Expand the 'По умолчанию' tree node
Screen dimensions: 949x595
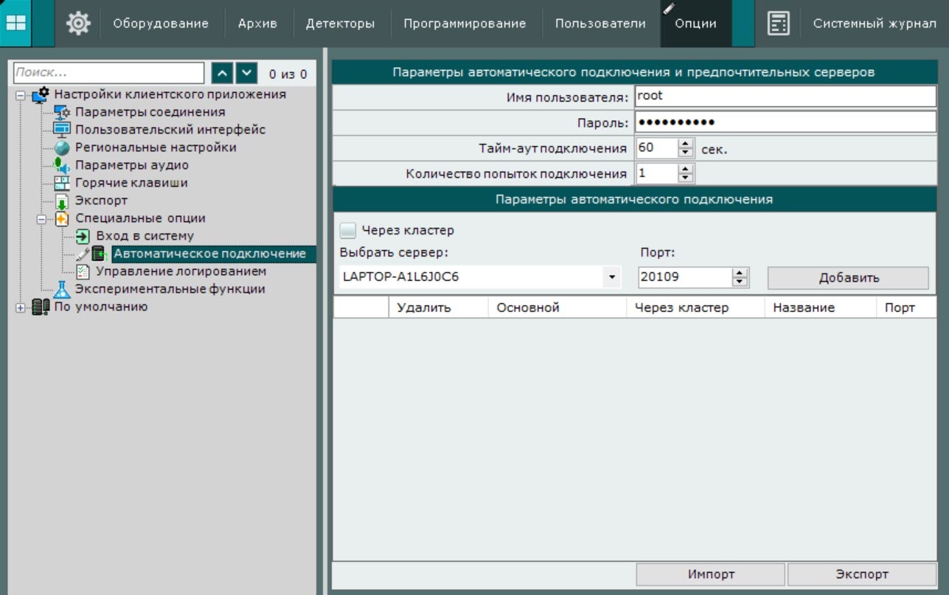(20, 307)
